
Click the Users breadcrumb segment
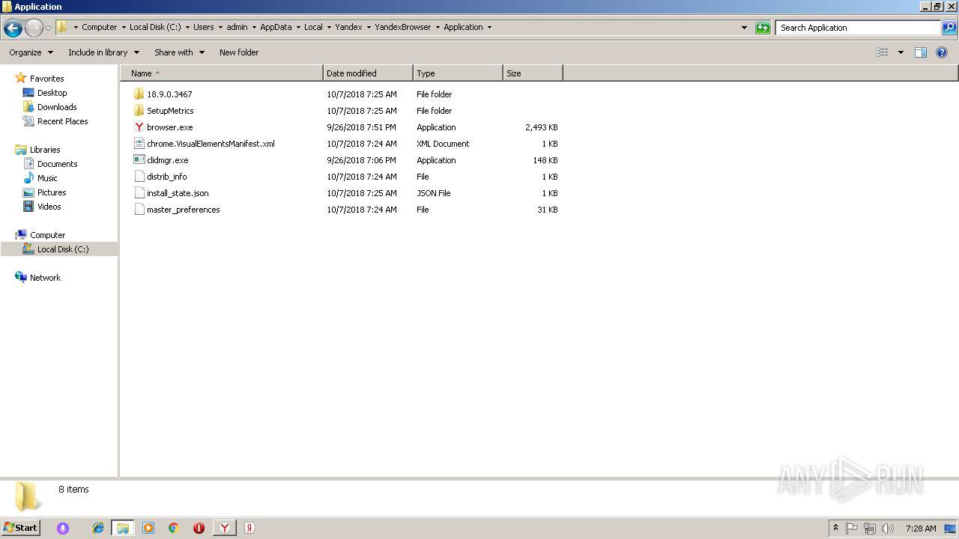pyautogui.click(x=204, y=27)
